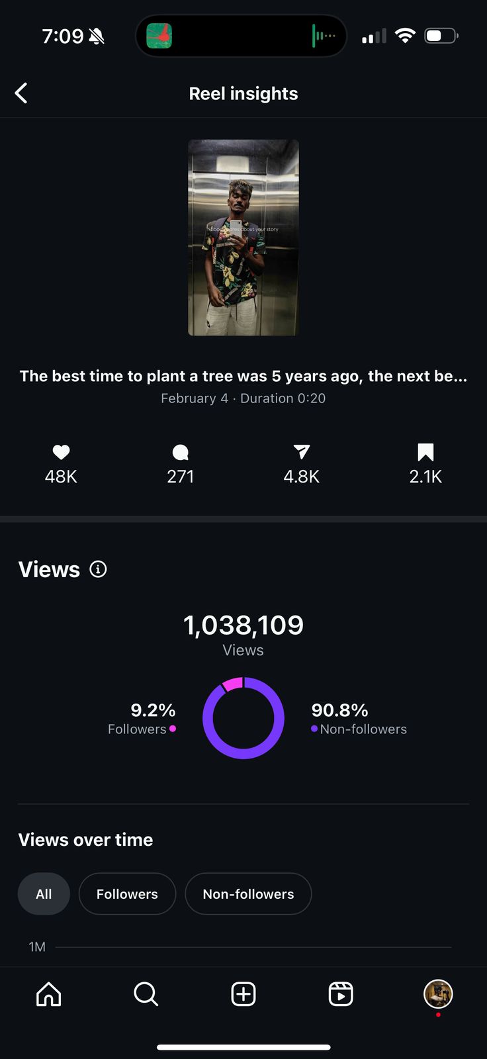The height and width of the screenshot is (1059, 487).
Task: Tap the 1,038,109 views count
Action: pos(243,625)
